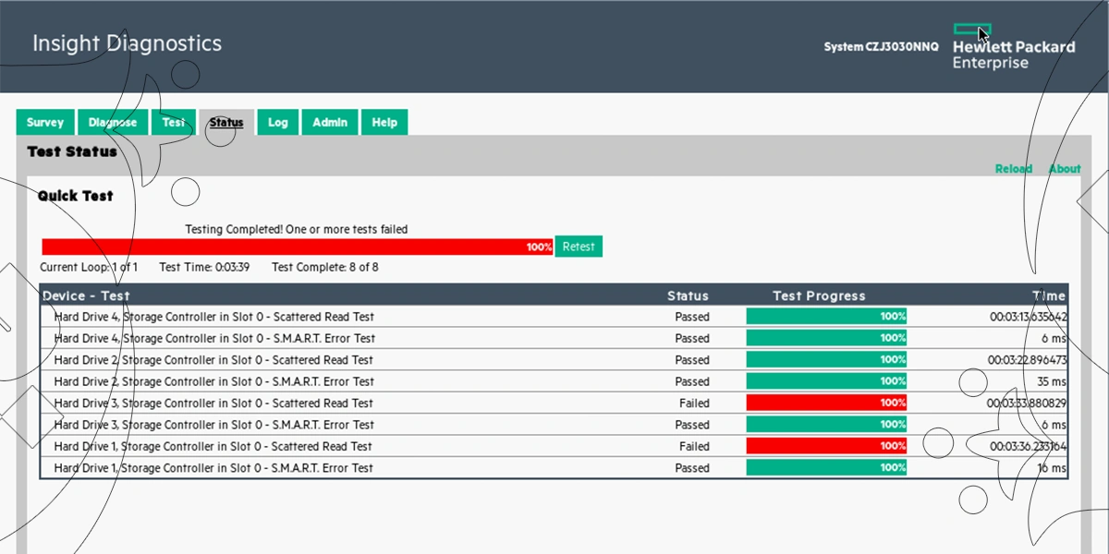
Task: Select Hard Drive 3 Scattered Read Test row
Action: click(x=213, y=403)
